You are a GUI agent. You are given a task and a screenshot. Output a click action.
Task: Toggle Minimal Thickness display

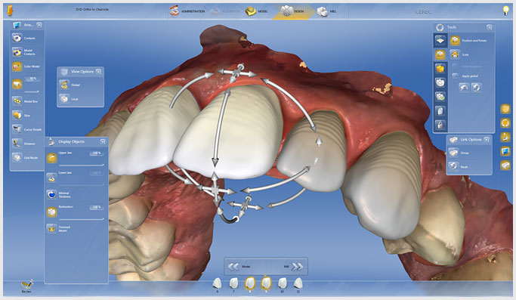pos(51,194)
